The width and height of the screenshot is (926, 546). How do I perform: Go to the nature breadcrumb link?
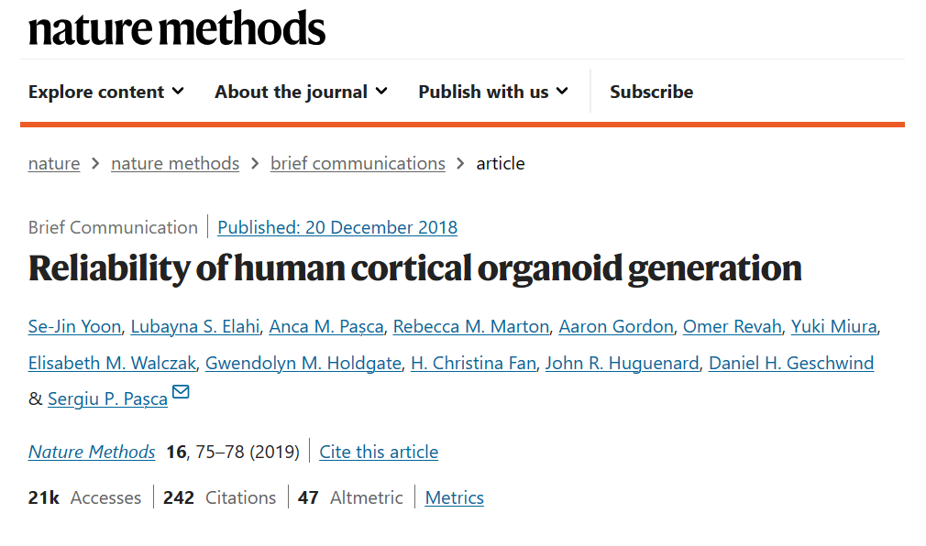54,163
